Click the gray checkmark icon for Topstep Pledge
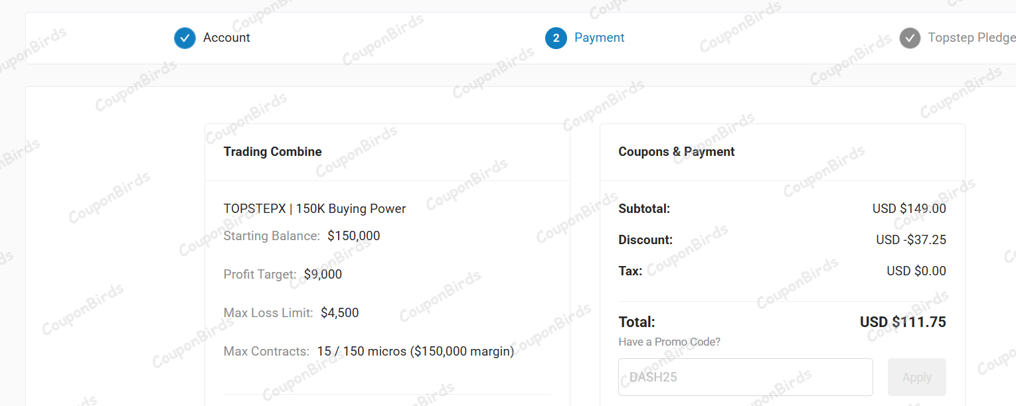Screen dimensions: 1016x406 point(910,38)
